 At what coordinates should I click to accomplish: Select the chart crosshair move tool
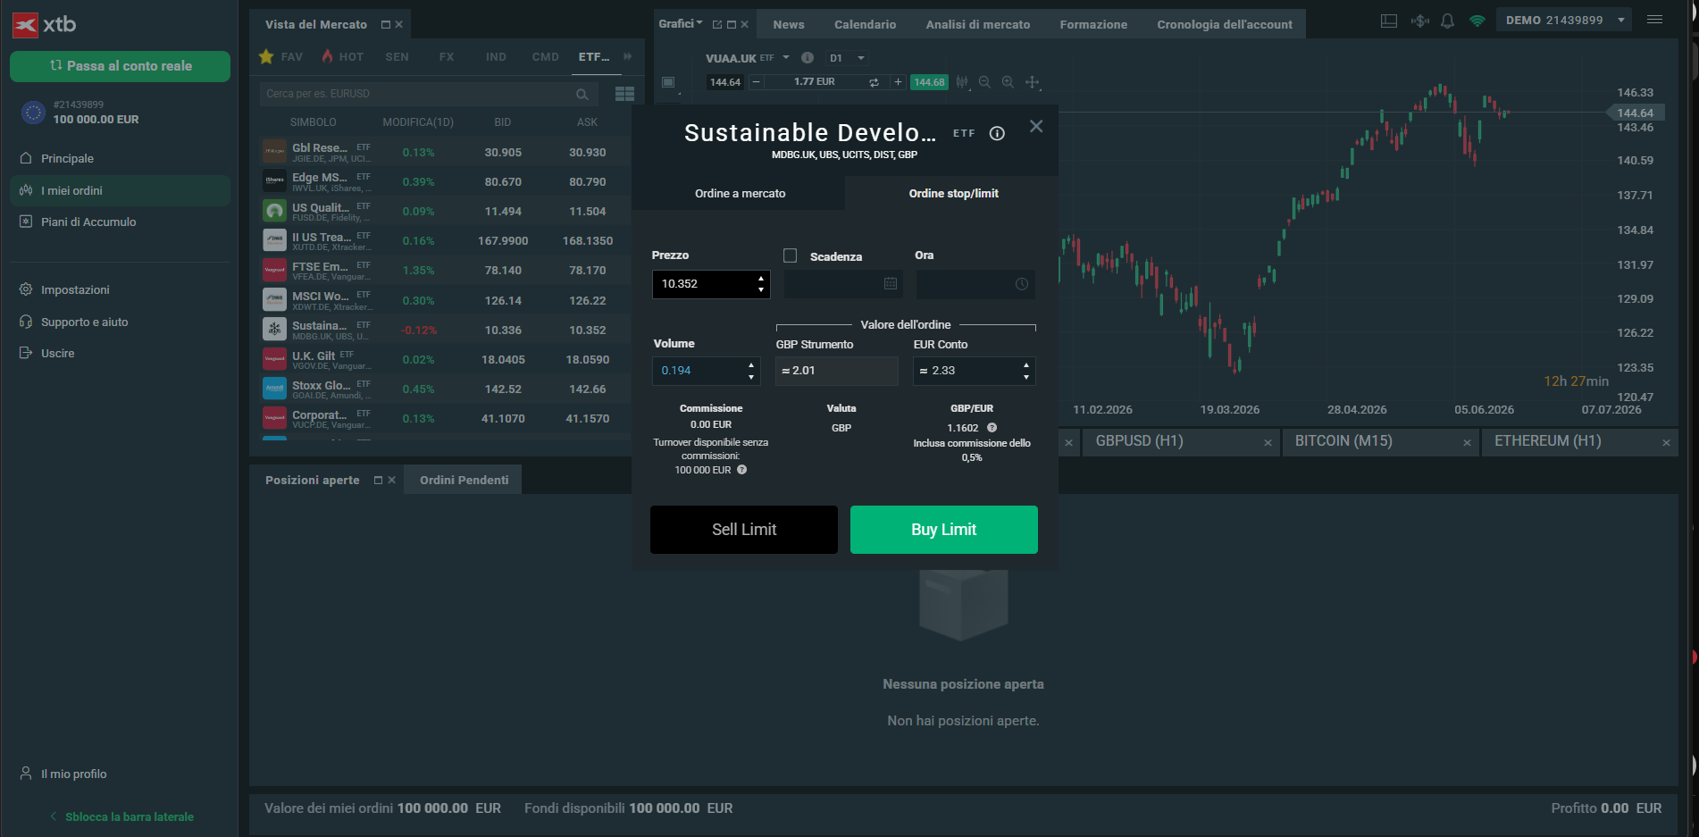coord(1032,82)
